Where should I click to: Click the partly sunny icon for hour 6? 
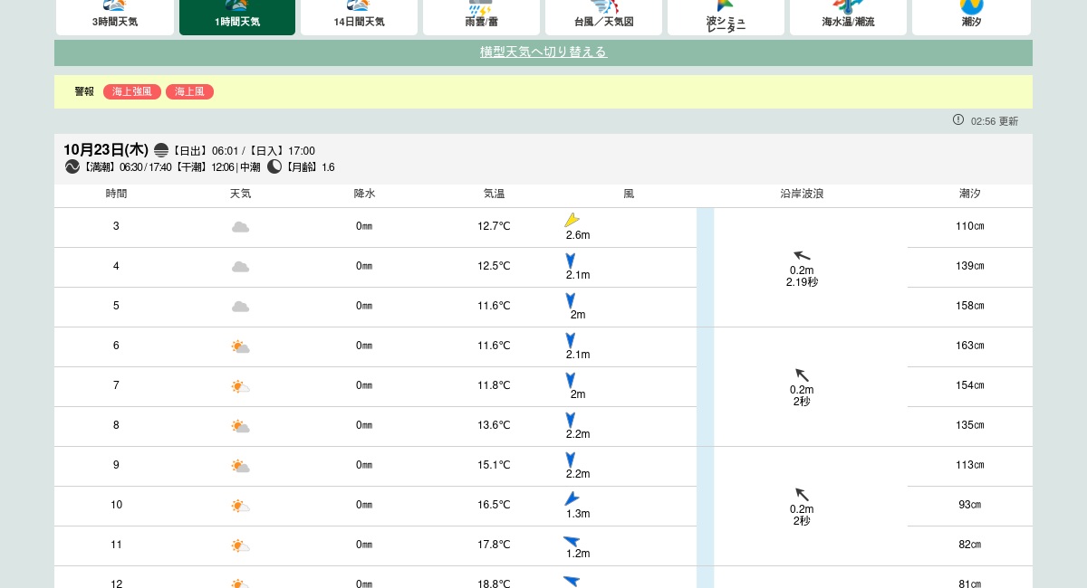point(240,346)
